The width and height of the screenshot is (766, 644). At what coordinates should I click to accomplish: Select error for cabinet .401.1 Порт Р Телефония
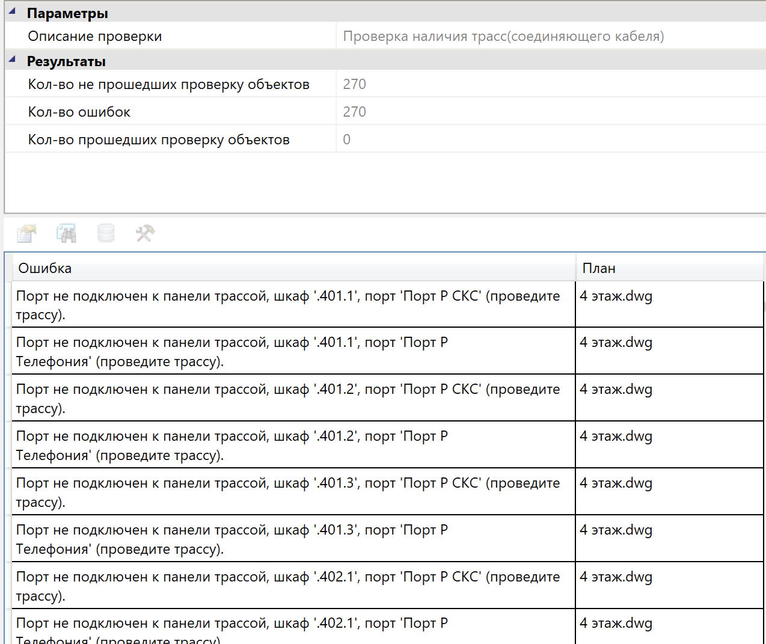click(289, 352)
